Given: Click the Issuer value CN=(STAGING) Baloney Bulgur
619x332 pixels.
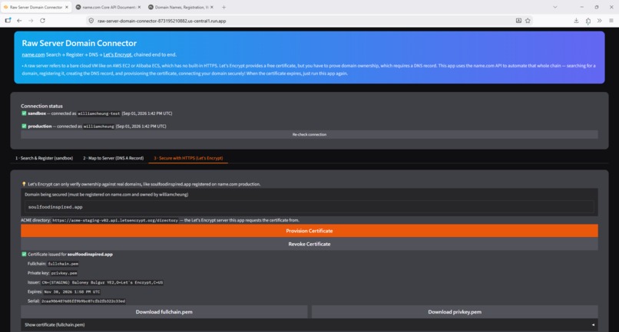Looking at the screenshot, I should pyautogui.click(x=102, y=283).
